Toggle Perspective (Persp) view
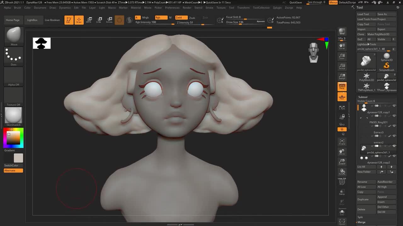 (x=342, y=86)
